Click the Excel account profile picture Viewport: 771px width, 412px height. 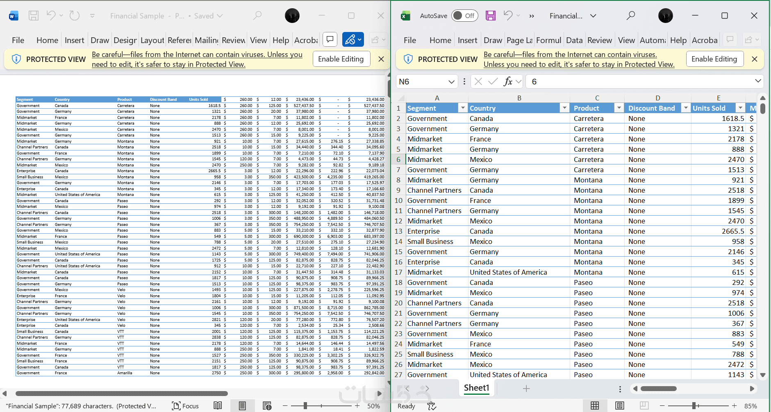click(666, 16)
